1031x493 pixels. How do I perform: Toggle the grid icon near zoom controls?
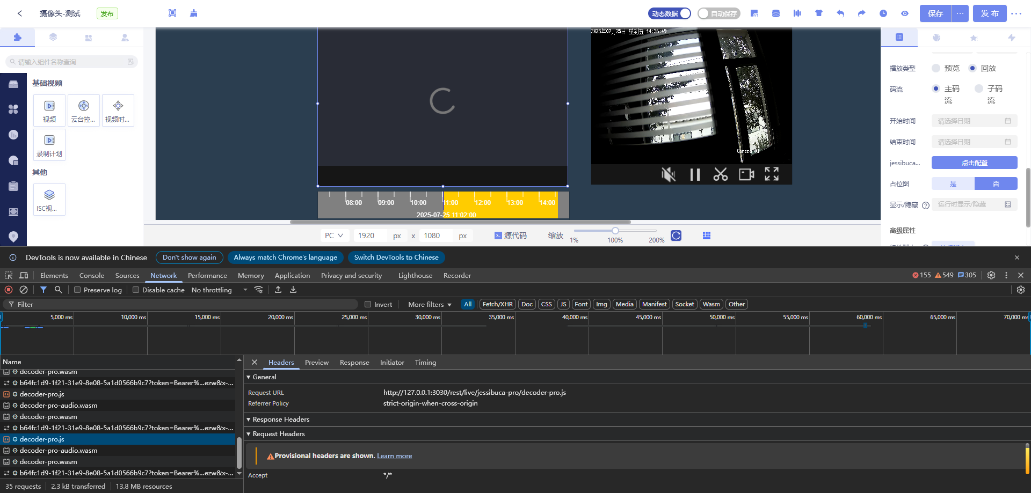point(707,236)
